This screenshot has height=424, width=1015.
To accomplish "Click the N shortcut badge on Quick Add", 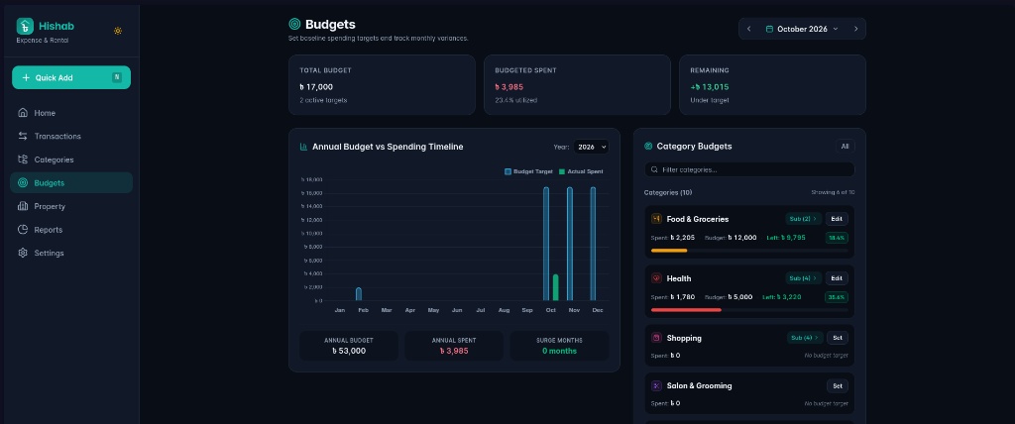I will coord(117,77).
